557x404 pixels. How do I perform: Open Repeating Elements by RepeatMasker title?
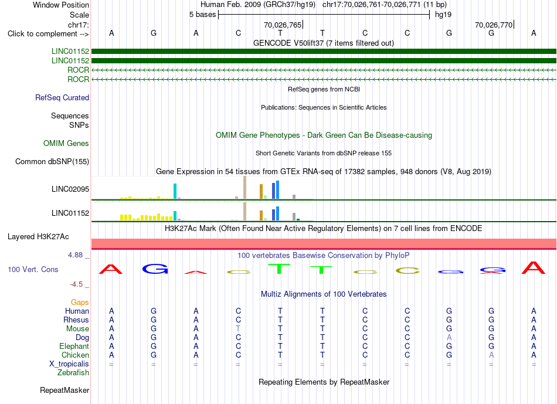[x=324, y=382]
